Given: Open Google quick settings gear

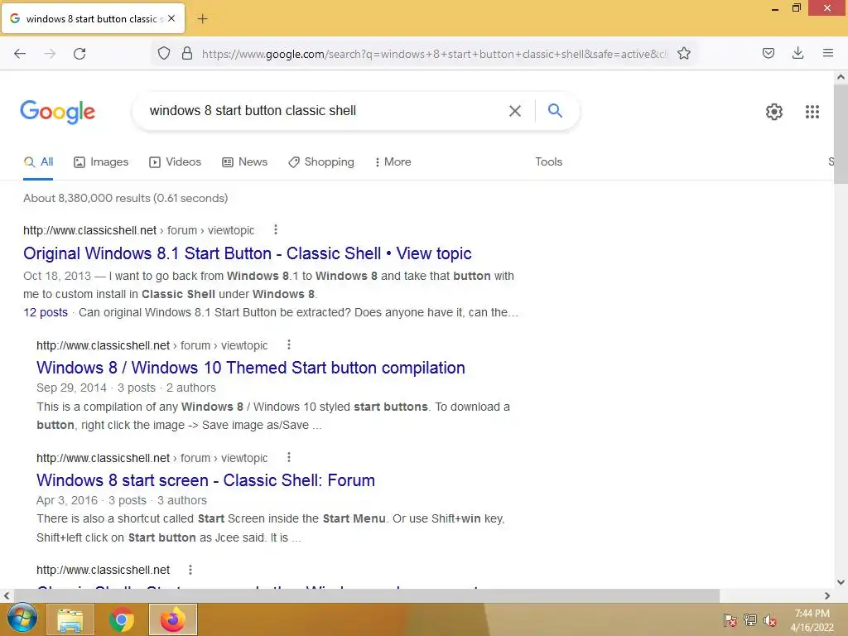Looking at the screenshot, I should click(774, 112).
